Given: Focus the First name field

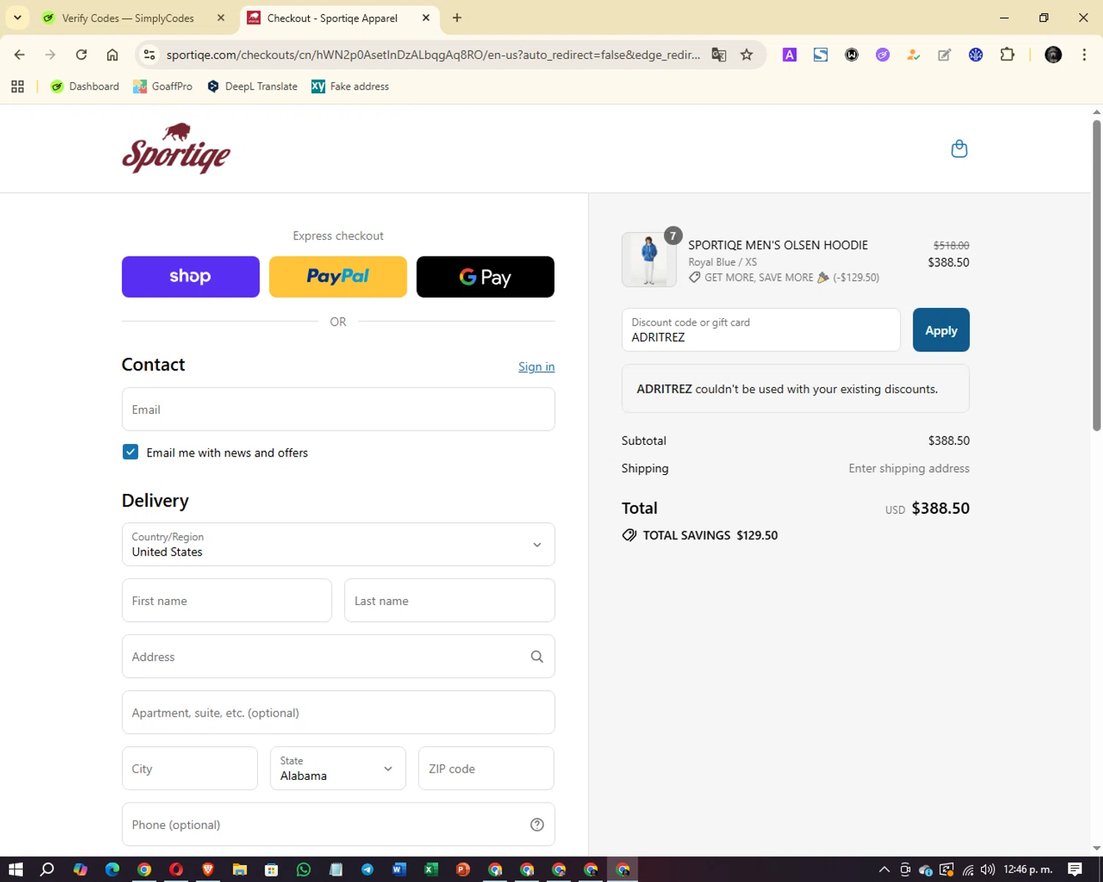Looking at the screenshot, I should (226, 600).
